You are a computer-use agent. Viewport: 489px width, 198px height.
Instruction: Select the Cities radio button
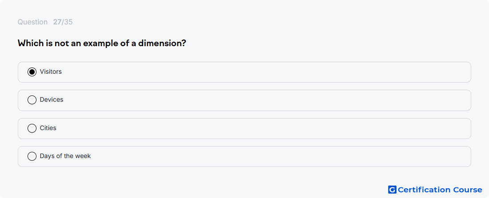coord(32,128)
